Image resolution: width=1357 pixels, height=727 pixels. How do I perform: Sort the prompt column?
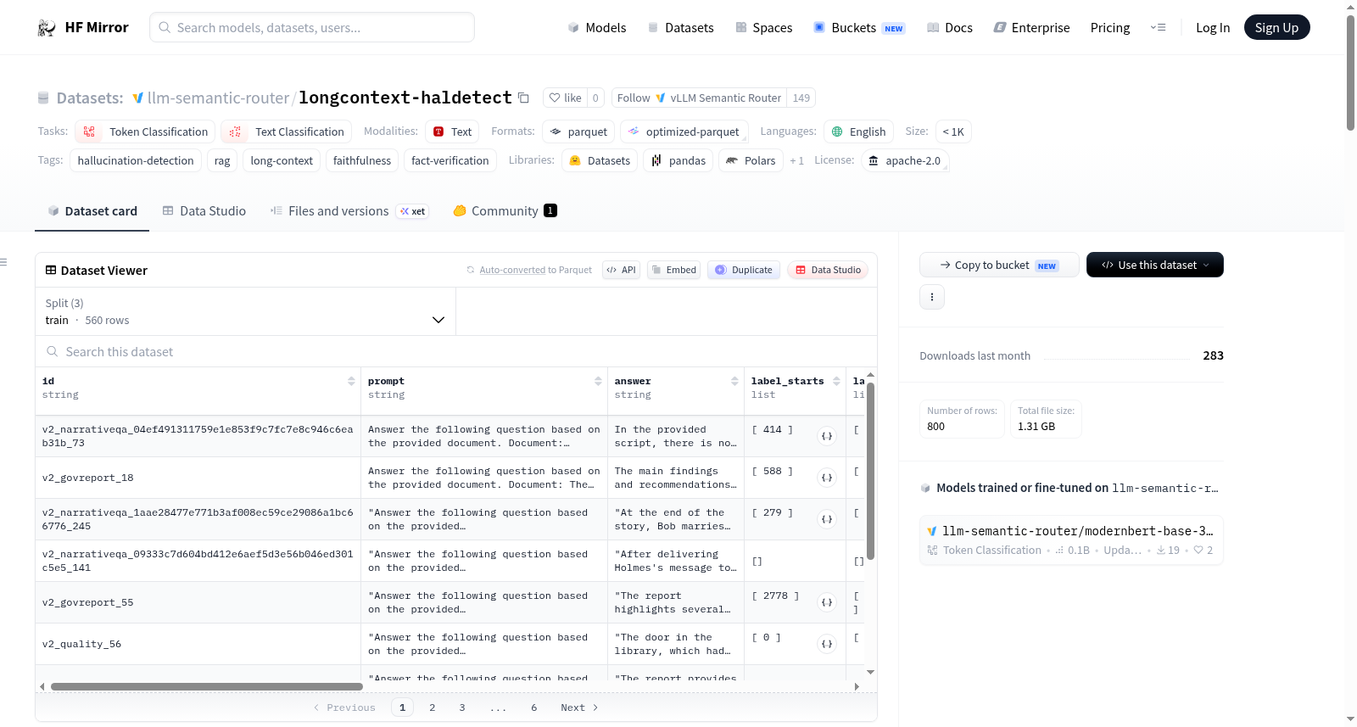598,382
